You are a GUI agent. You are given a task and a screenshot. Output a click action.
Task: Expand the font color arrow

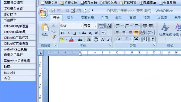coord(75,39)
